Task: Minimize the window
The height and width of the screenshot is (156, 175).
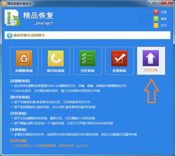Action: click(x=151, y=3)
